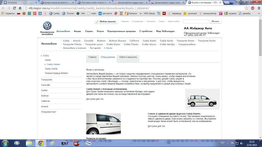Open the sliding door glass photo

tap(103, 124)
